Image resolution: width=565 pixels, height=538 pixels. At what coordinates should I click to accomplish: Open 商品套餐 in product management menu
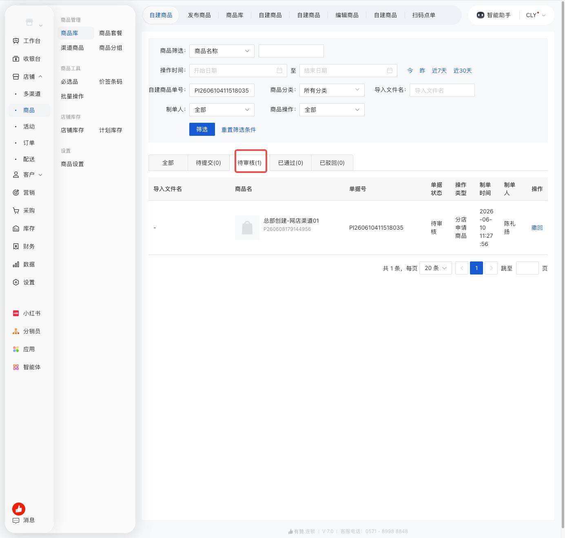click(111, 33)
